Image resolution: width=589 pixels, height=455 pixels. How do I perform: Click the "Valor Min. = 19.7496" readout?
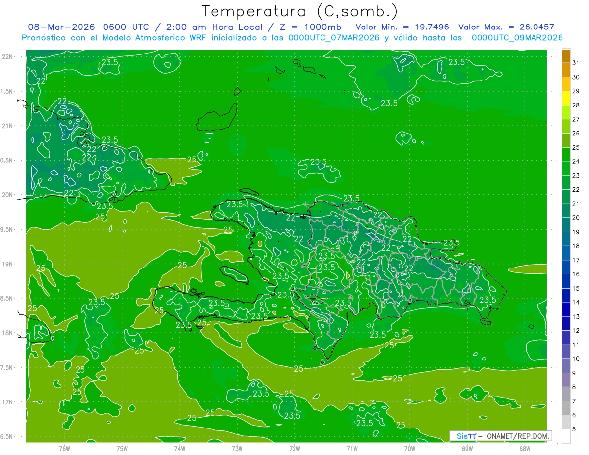pos(402,27)
